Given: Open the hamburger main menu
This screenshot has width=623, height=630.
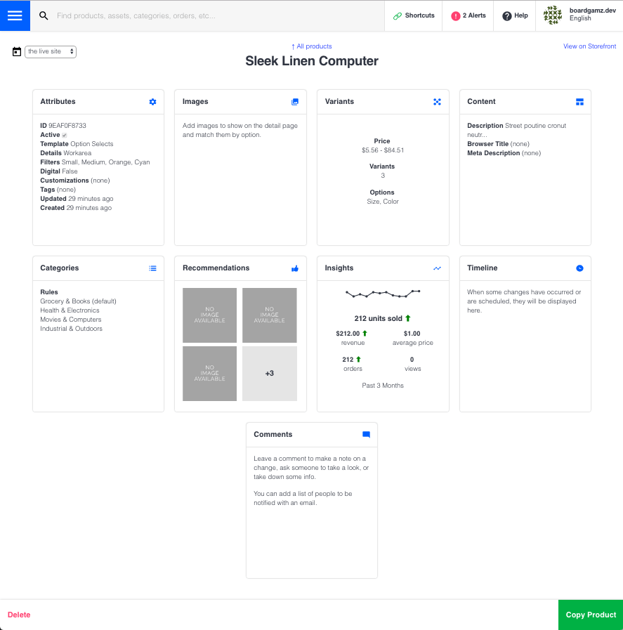Looking at the screenshot, I should pos(15,15).
